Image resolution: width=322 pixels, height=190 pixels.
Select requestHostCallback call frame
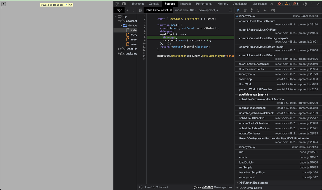pos(278,108)
